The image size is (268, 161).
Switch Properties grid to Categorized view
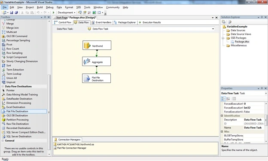point(223,99)
